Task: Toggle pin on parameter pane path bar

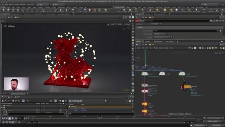Action: pyautogui.click(x=221, y=17)
